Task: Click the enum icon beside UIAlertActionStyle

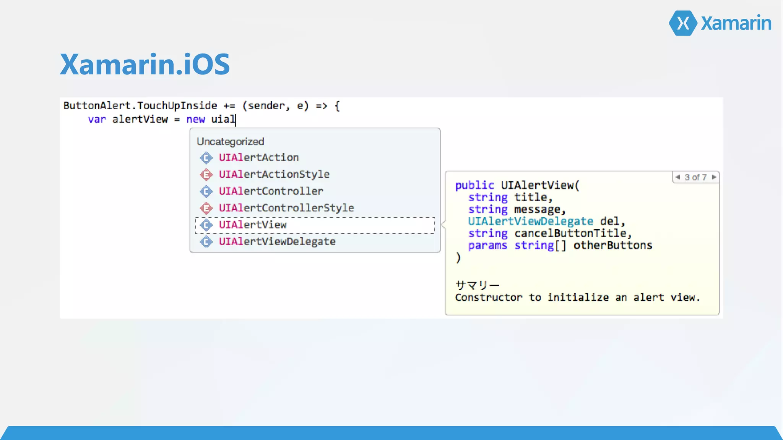Action: point(206,175)
